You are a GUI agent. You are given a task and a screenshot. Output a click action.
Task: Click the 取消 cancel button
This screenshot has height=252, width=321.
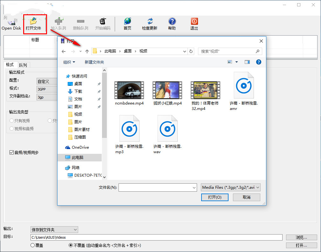247,197
